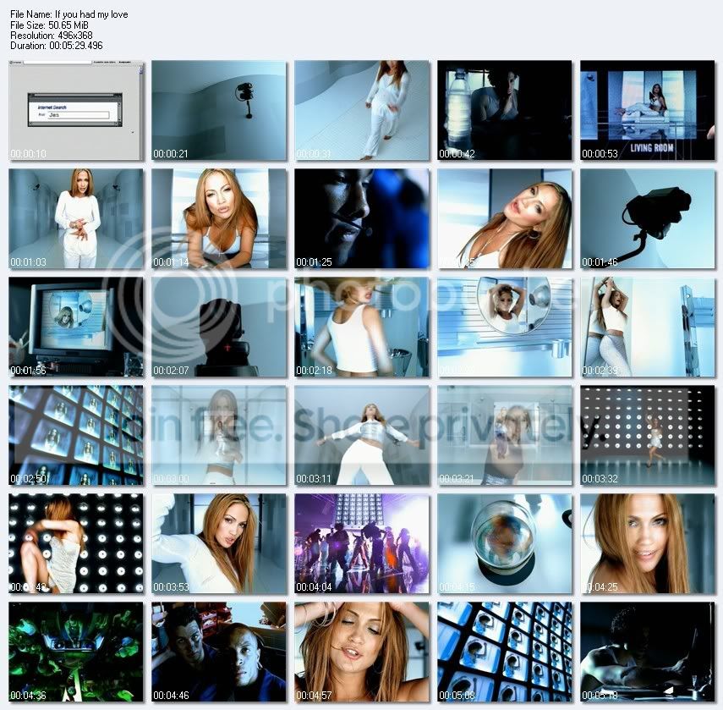This screenshot has width=723, height=710.
Task: Select the thumbnail at 00:03:53
Action: [219, 543]
